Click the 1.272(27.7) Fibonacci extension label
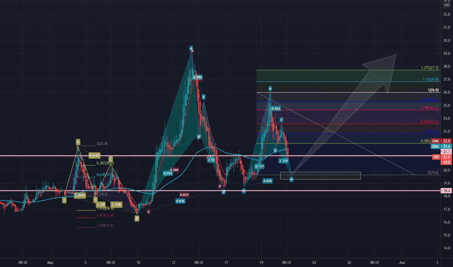Screen dimensions: 453x267 pyautogui.click(x=430, y=68)
